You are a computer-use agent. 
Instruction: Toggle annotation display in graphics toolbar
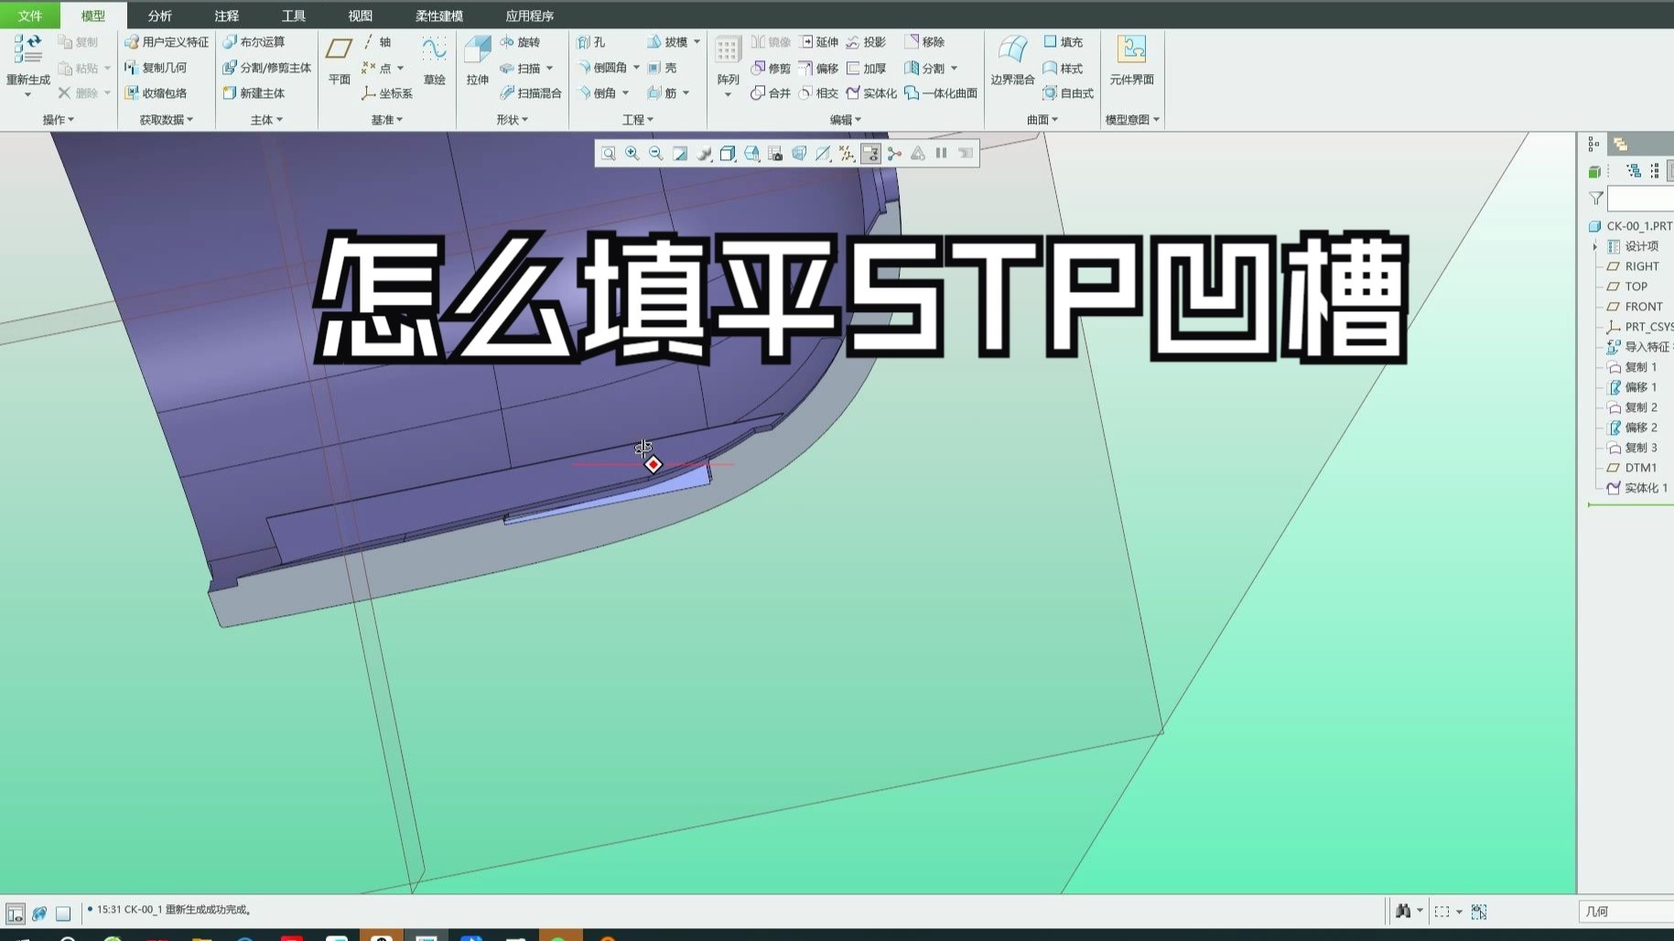[x=870, y=153]
